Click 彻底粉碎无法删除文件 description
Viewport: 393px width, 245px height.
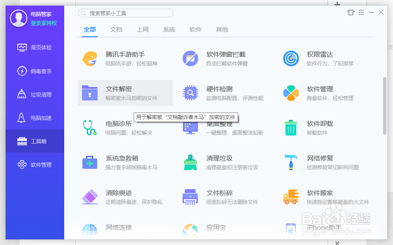pyautogui.click(x=232, y=202)
